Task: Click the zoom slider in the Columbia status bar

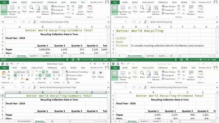Action: click(92, 60)
